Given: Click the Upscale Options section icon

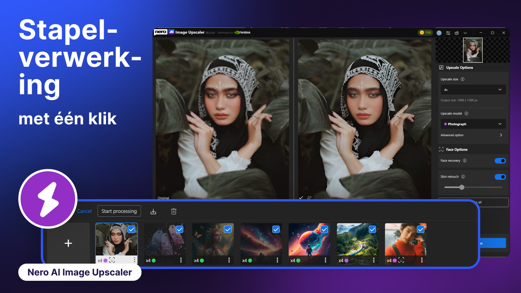Looking at the screenshot, I should tap(441, 68).
